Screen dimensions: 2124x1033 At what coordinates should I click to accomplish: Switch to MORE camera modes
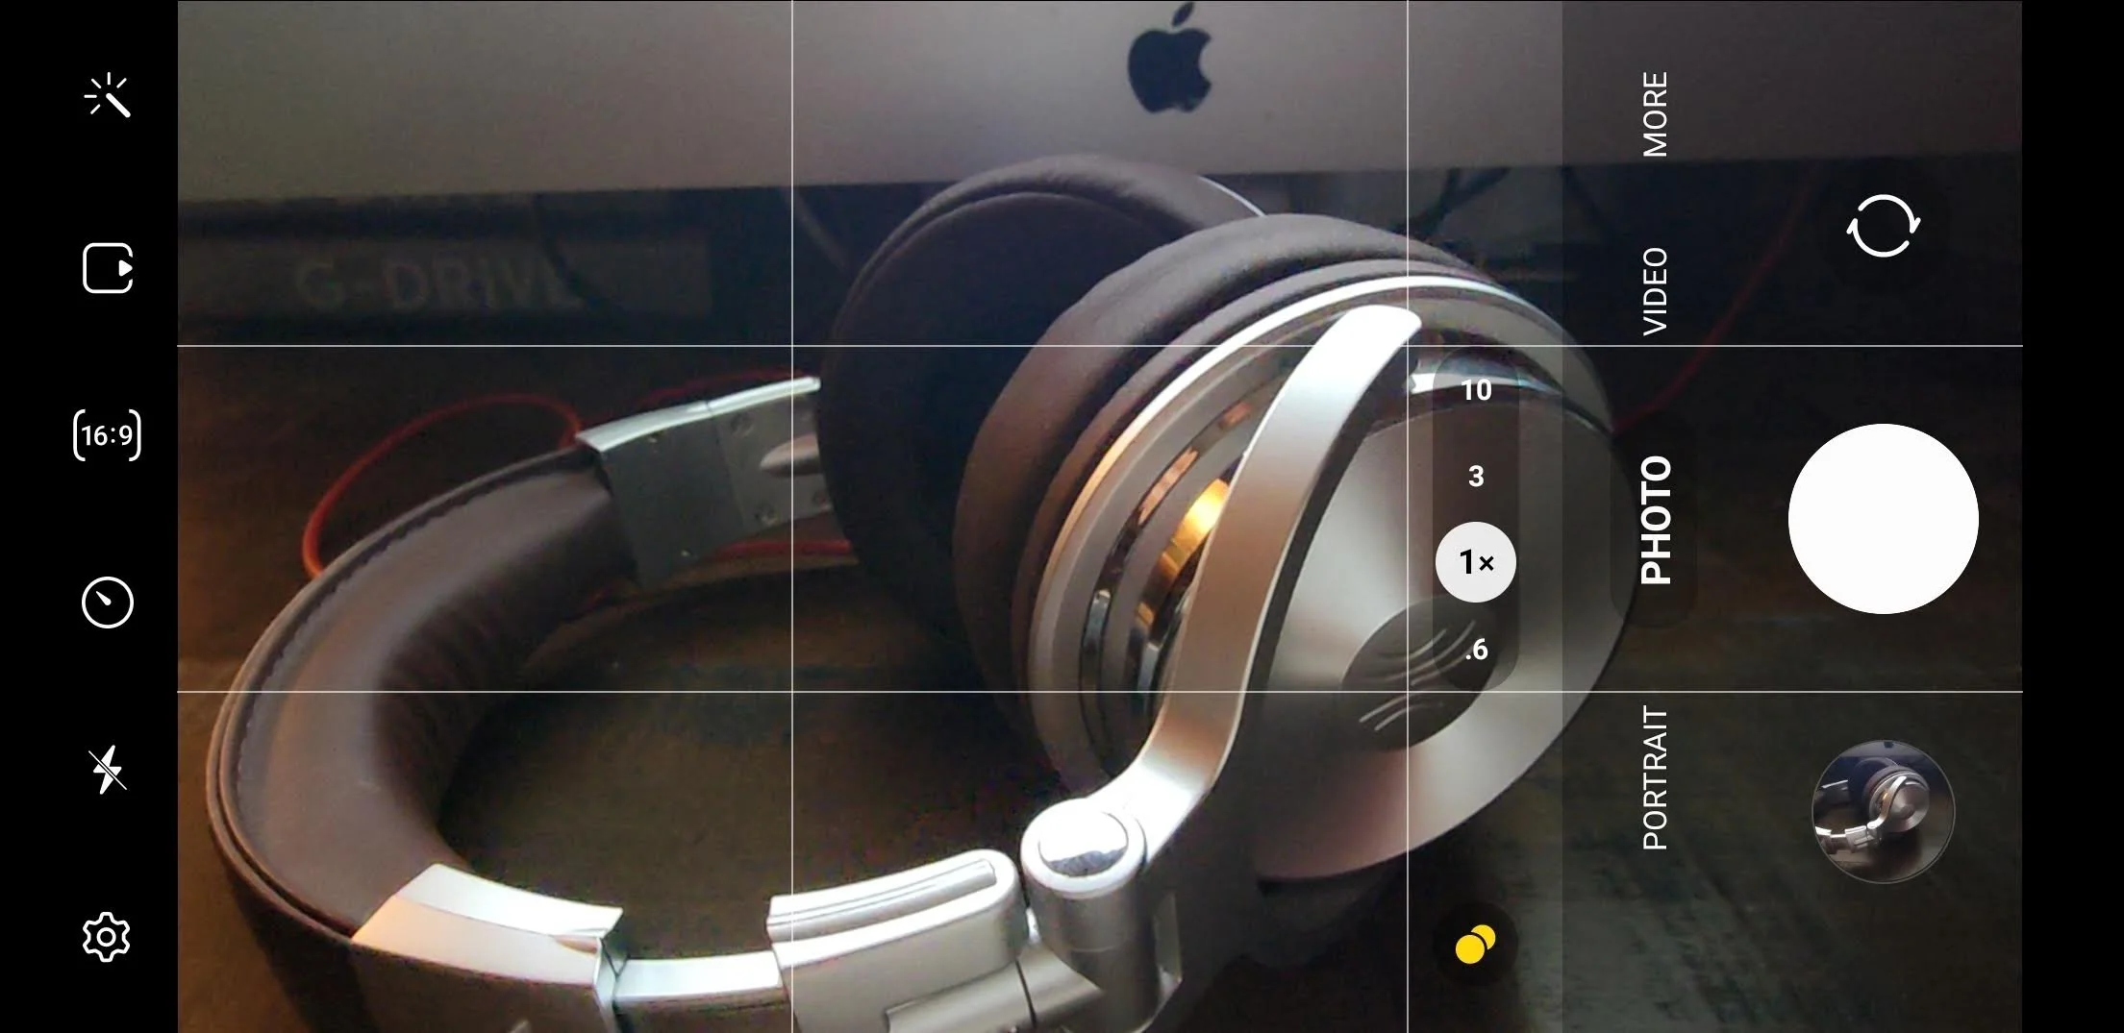1655,114
